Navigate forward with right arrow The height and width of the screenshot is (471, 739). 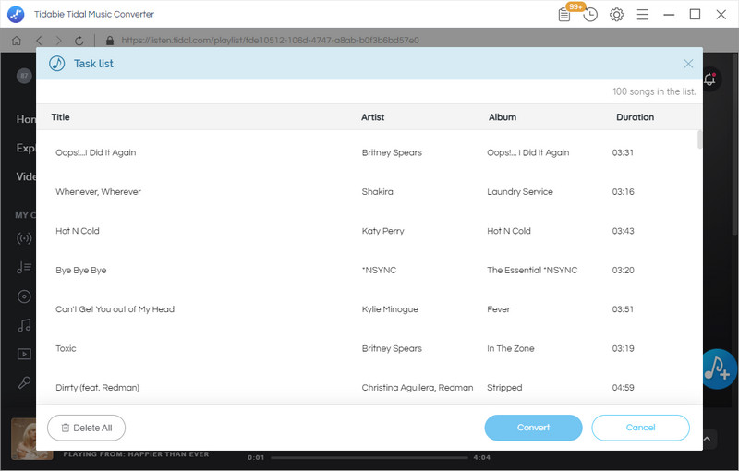58,41
